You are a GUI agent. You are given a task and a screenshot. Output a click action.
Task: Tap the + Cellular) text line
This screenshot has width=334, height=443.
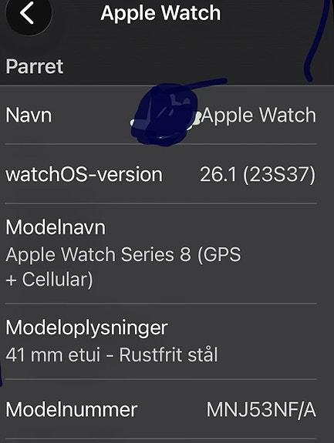point(49,280)
